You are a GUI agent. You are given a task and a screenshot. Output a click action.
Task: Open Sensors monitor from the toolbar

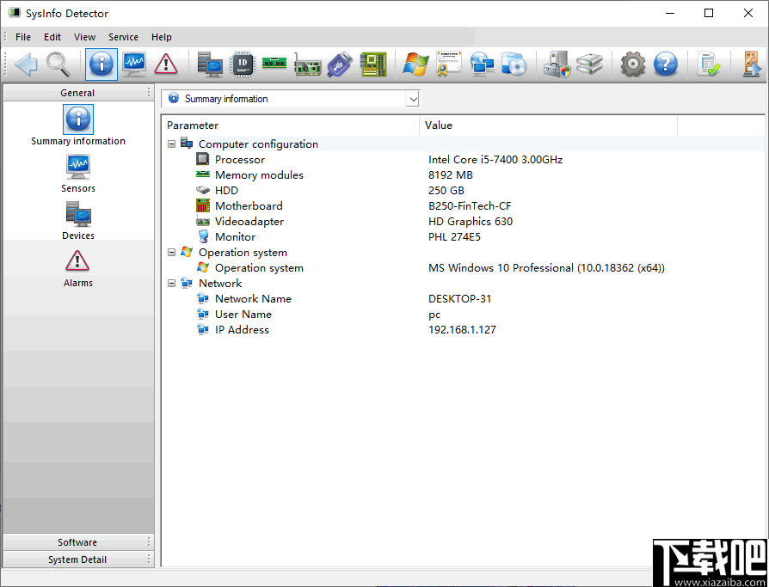[x=134, y=64]
